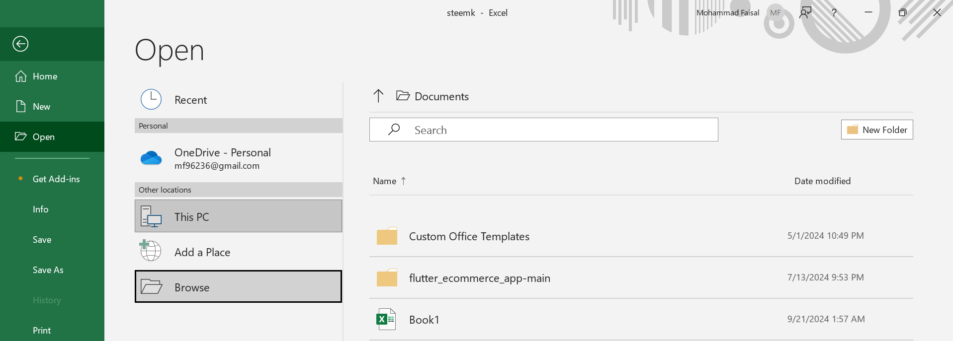Click the Add a Place globe icon
This screenshot has width=953, height=341.
point(151,251)
